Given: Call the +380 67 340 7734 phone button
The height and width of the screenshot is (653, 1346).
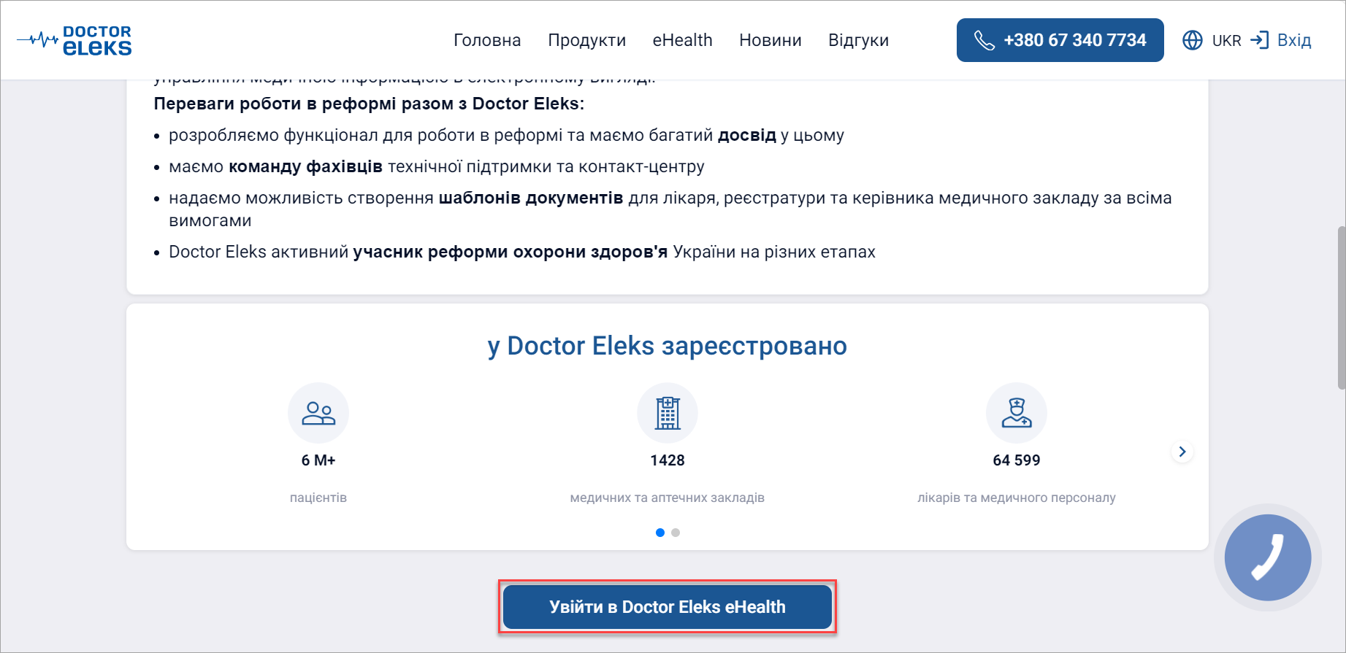Looking at the screenshot, I should [x=1060, y=40].
